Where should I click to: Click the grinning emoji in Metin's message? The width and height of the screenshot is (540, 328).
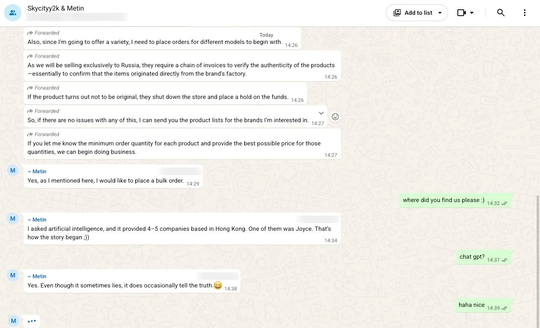point(218,285)
